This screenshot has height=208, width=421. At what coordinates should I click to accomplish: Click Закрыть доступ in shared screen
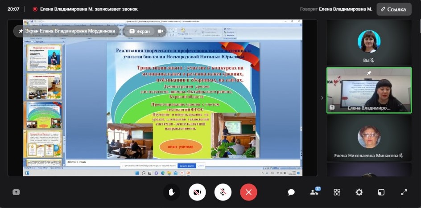(186, 166)
